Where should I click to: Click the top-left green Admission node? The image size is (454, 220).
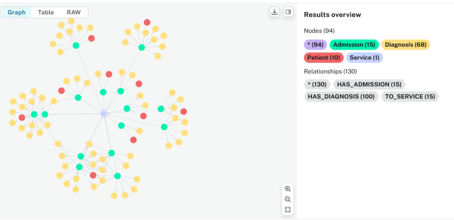76,46
